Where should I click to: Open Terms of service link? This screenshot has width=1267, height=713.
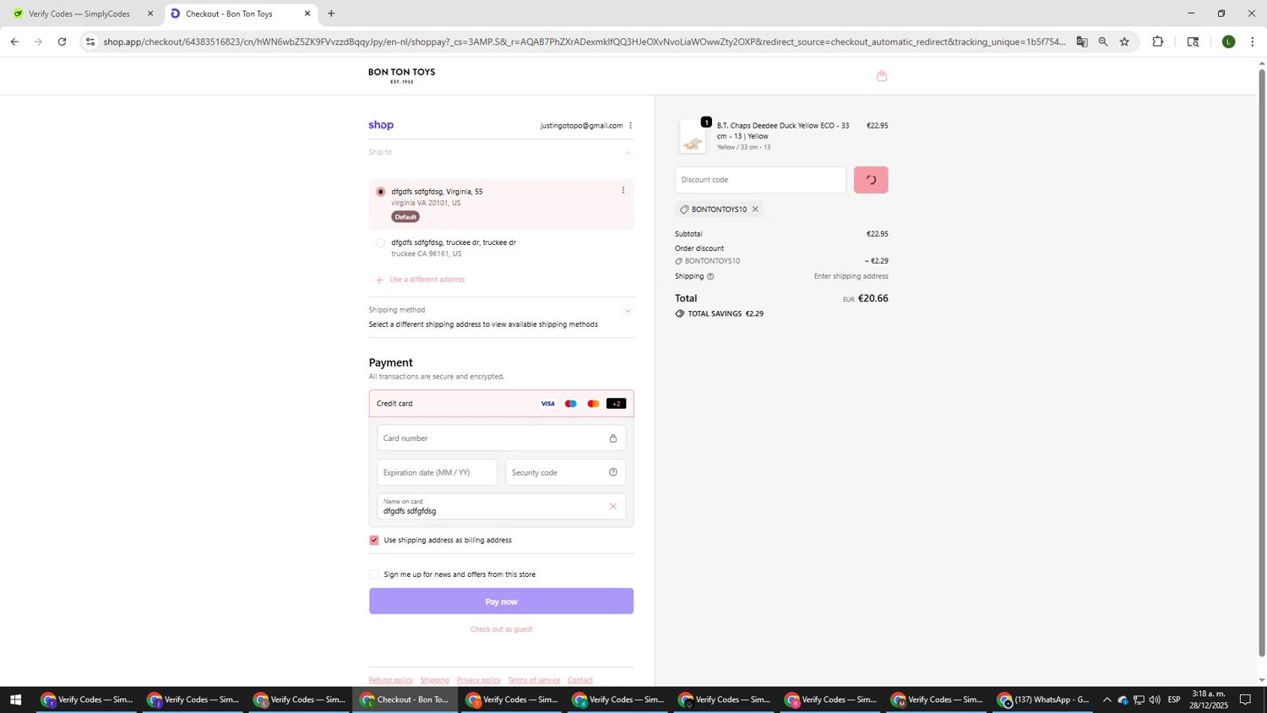click(534, 680)
